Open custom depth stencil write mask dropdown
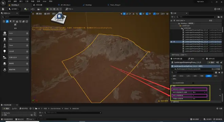Image resolution: width=224 pixels, height=122 pixels. (199, 92)
